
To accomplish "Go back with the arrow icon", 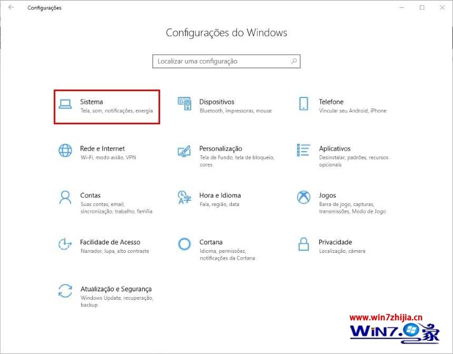I will tap(11, 7).
